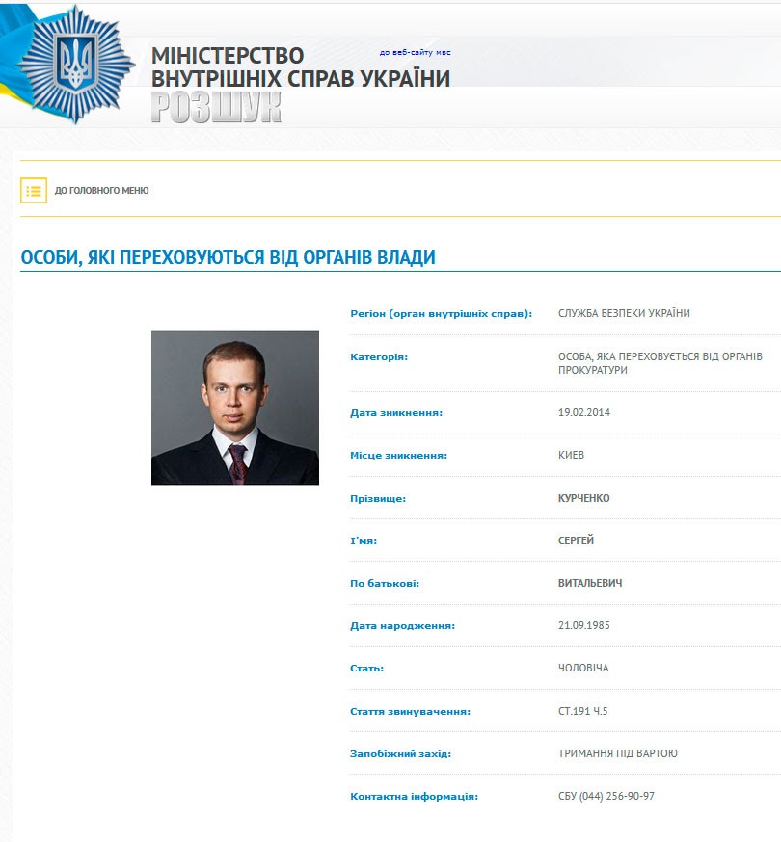
Task: Click the 'Місце зникнення' value 'КИЕВ'
Action: (x=571, y=455)
